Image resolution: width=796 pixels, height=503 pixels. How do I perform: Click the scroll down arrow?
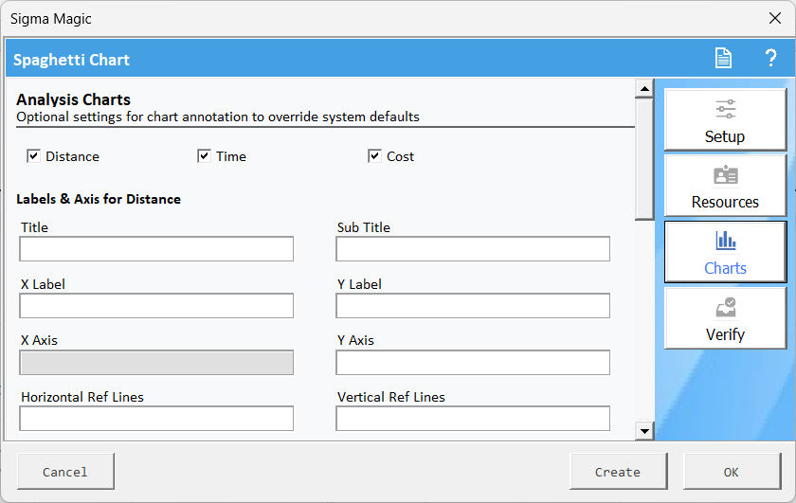(645, 431)
